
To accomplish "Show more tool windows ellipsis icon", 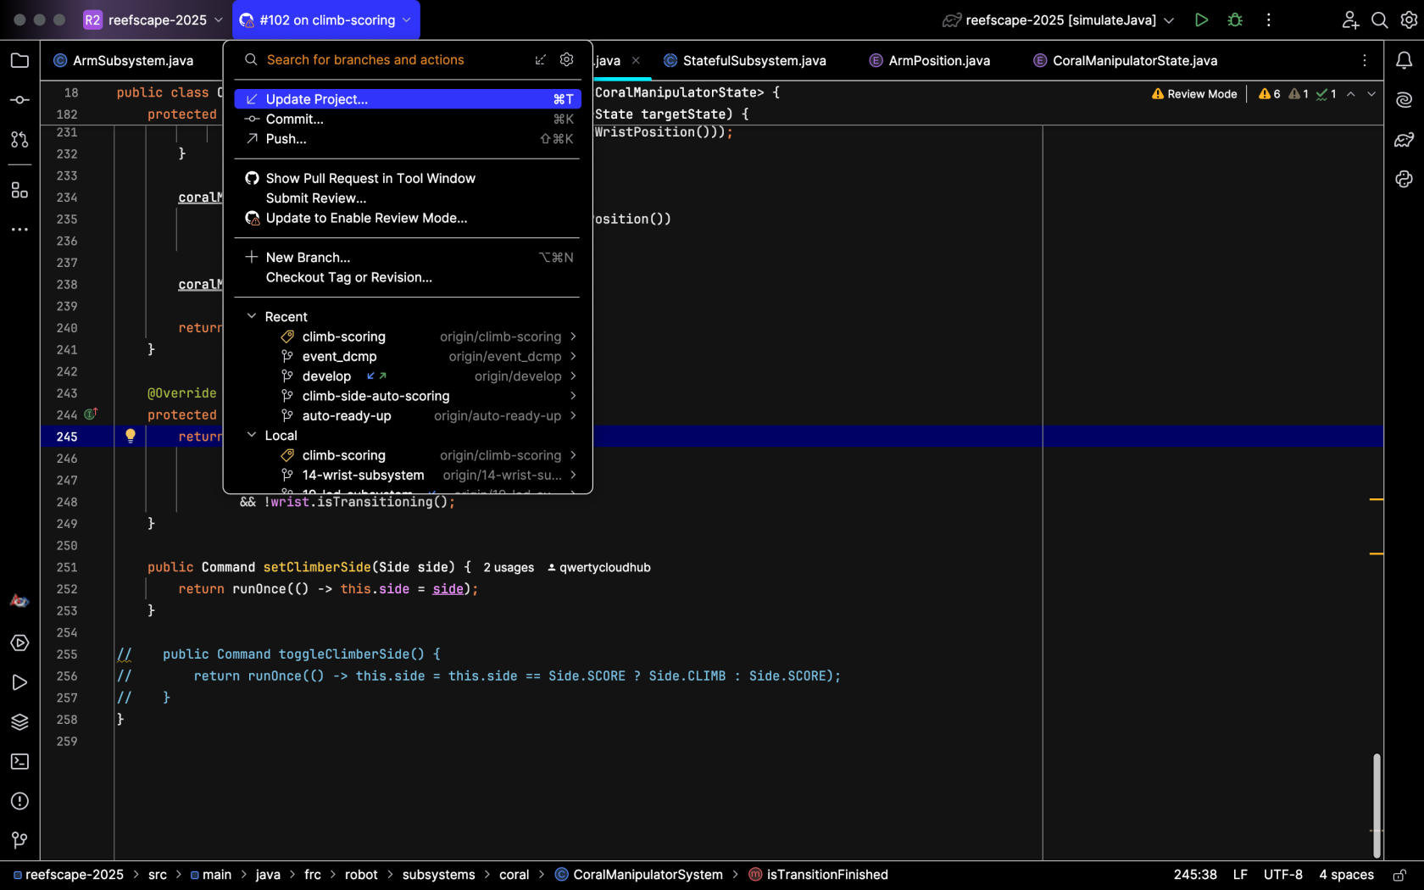I will click(19, 230).
